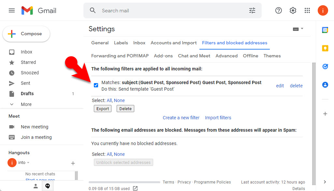
Task: Click the Export button
Action: 103,109
